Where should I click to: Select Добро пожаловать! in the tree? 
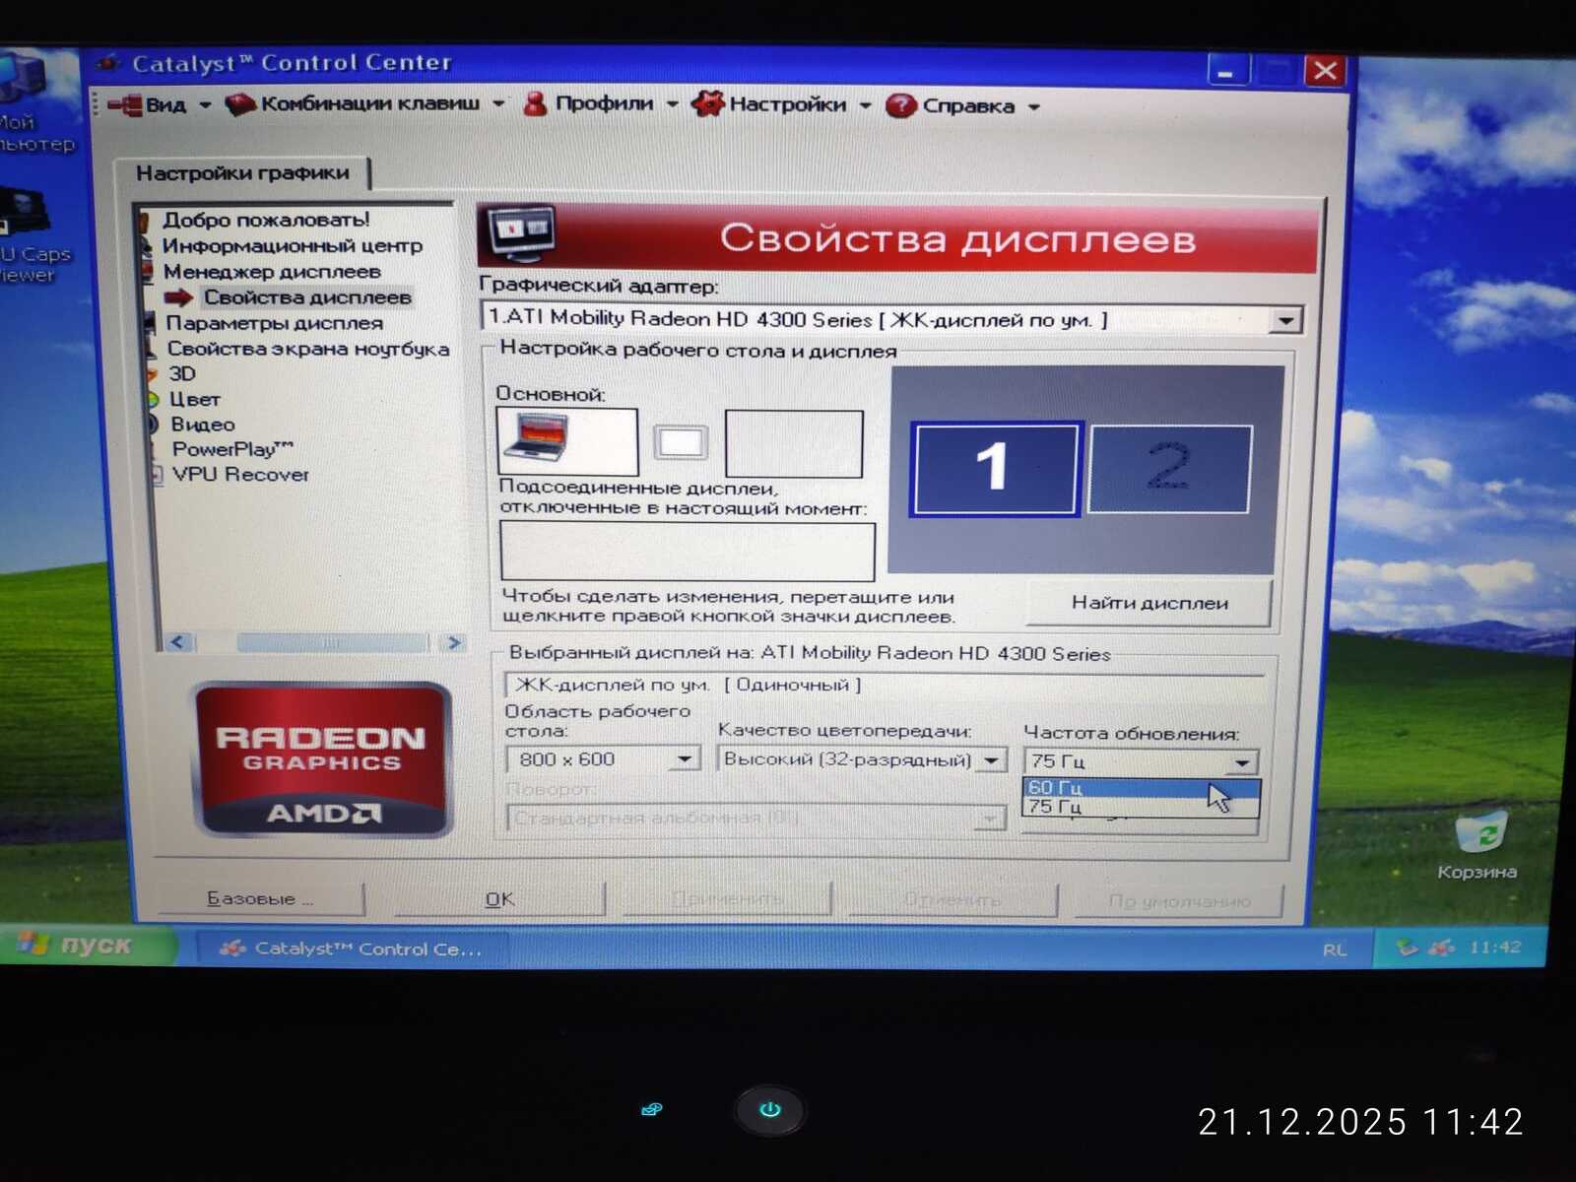pyautogui.click(x=266, y=220)
